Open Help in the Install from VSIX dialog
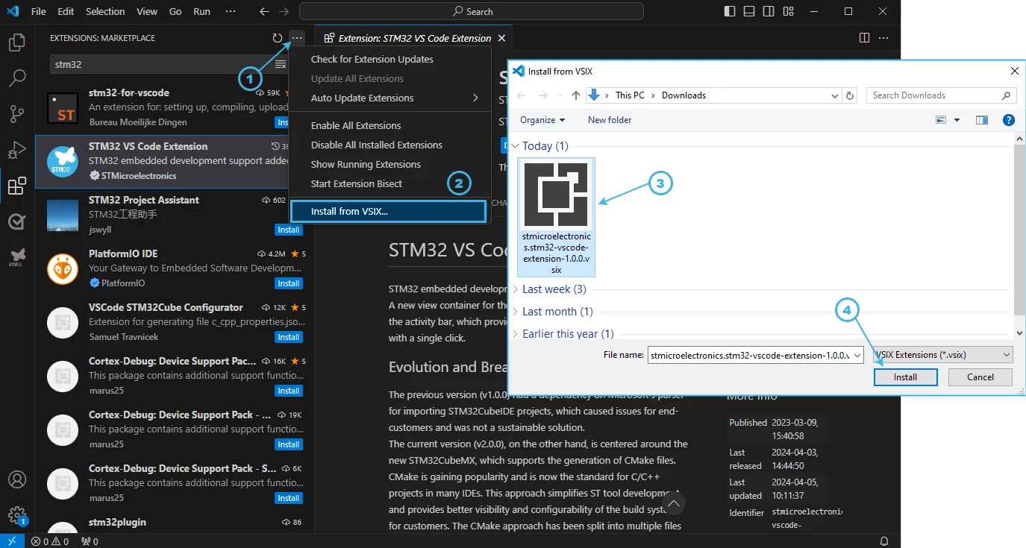This screenshot has height=548, width=1026. pos(1008,120)
